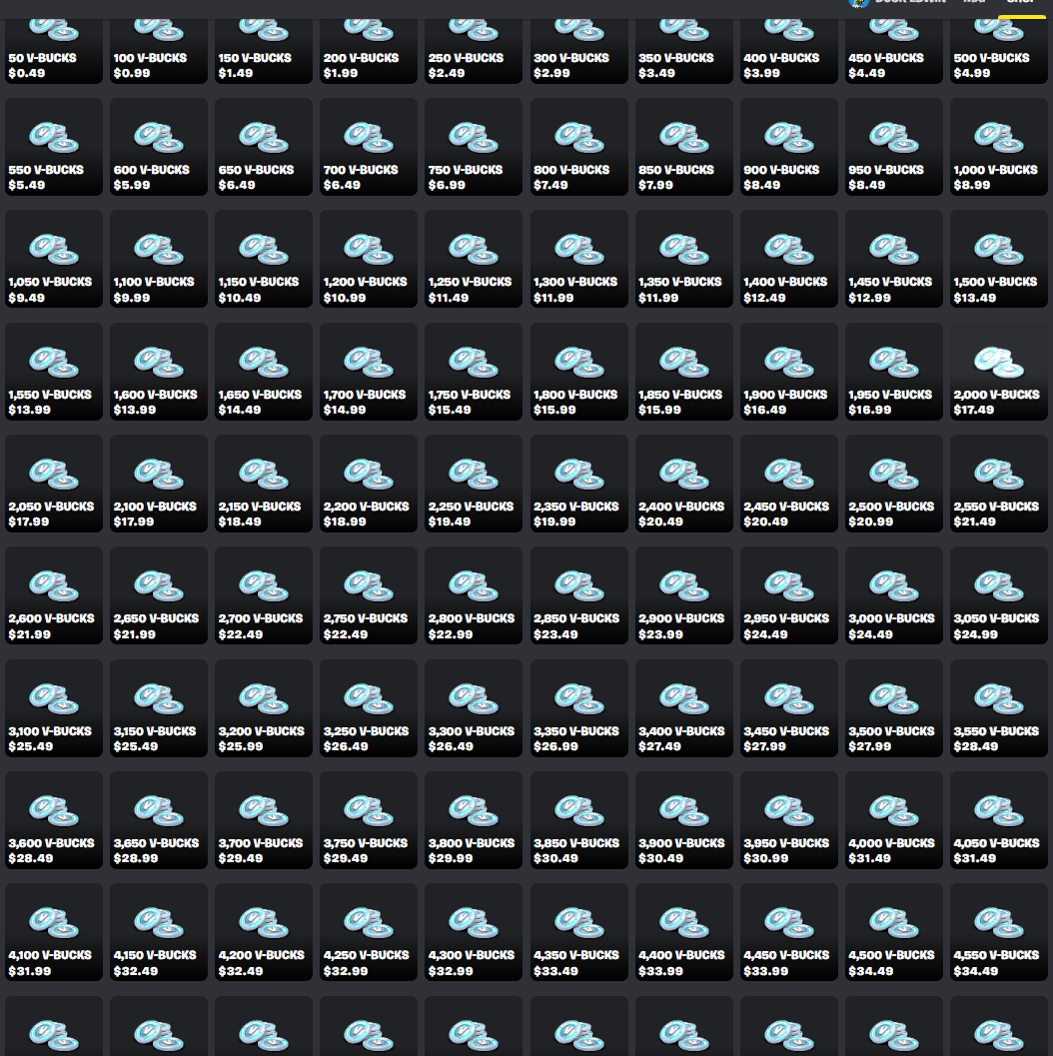Click the $28.49 price under 3,550 V-Bucks
Screen dimensions: 1053x1056
[975, 746]
